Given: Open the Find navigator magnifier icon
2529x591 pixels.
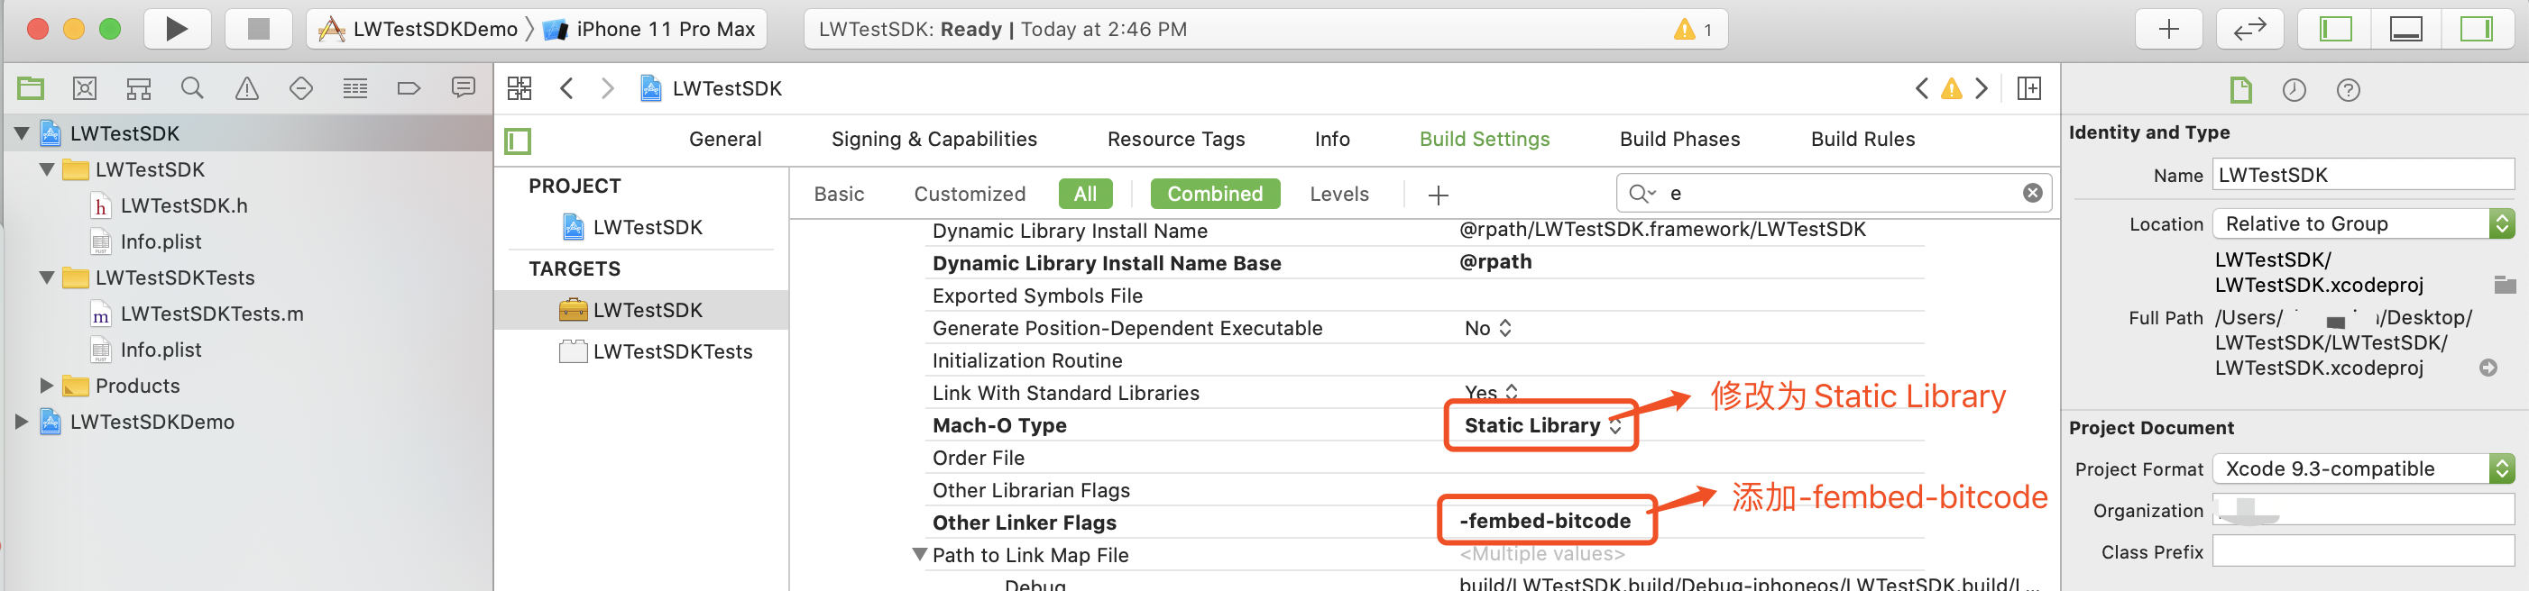Looking at the screenshot, I should (192, 89).
